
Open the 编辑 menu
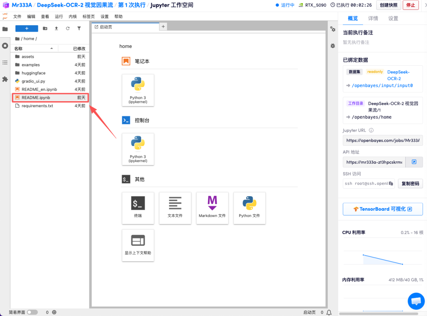31,17
